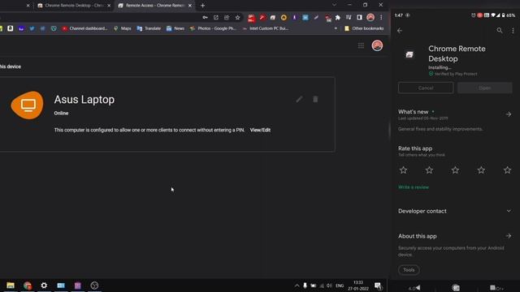Close the Chrome Remote Desktop tab
The height and width of the screenshot is (292, 520).
109,6
